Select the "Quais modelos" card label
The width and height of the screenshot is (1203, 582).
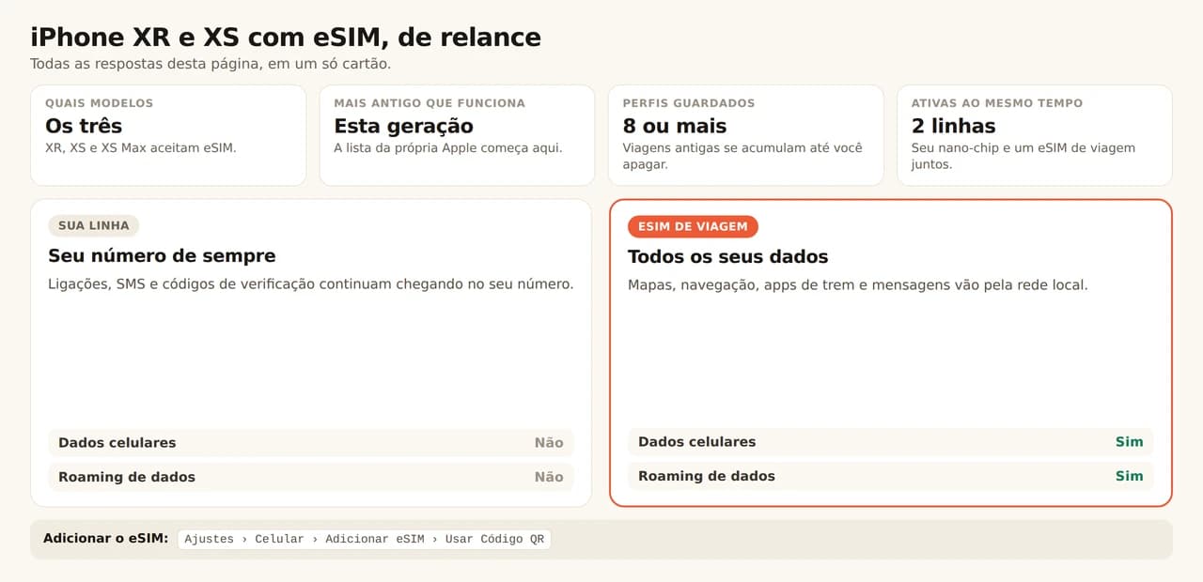coord(99,103)
